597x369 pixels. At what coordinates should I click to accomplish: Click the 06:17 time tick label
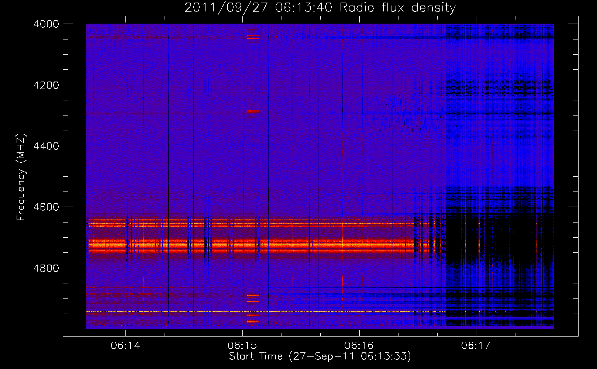pyautogui.click(x=476, y=345)
